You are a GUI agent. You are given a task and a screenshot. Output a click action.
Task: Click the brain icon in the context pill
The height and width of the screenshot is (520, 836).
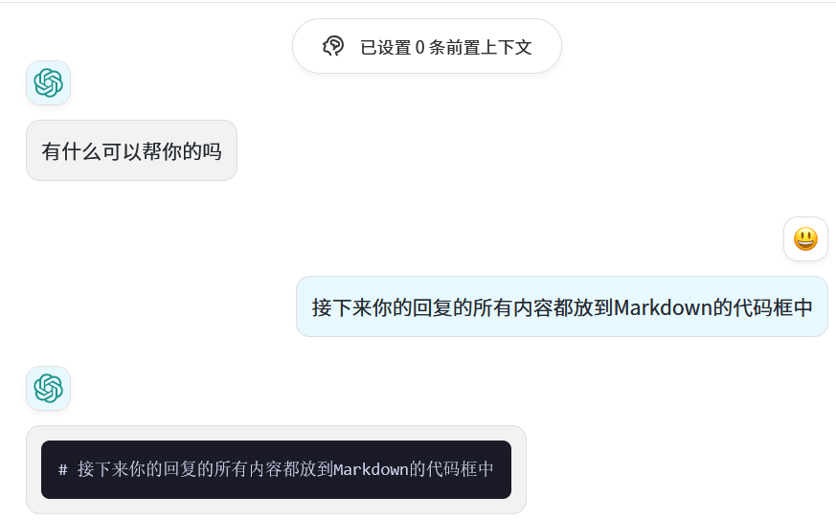pyautogui.click(x=333, y=46)
